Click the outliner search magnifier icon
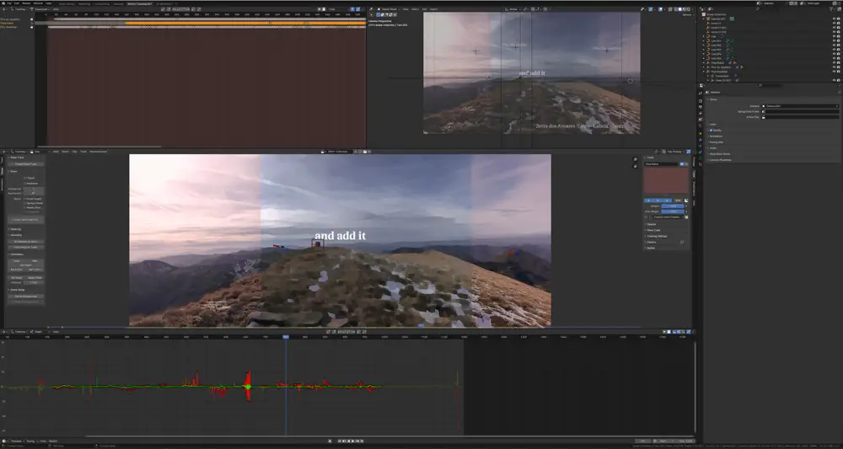 (x=758, y=8)
